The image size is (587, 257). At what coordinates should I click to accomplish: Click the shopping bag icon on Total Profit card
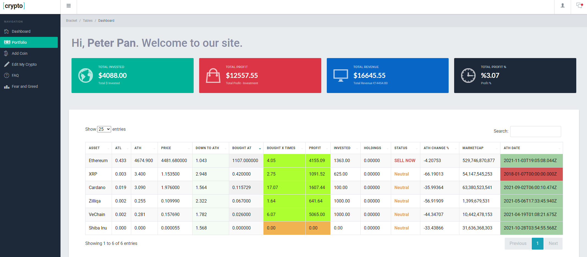click(213, 75)
